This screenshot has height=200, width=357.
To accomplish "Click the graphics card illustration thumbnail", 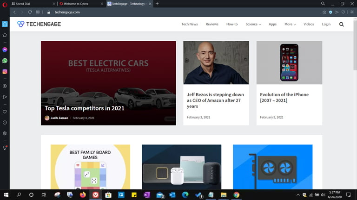I will pos(273,167).
